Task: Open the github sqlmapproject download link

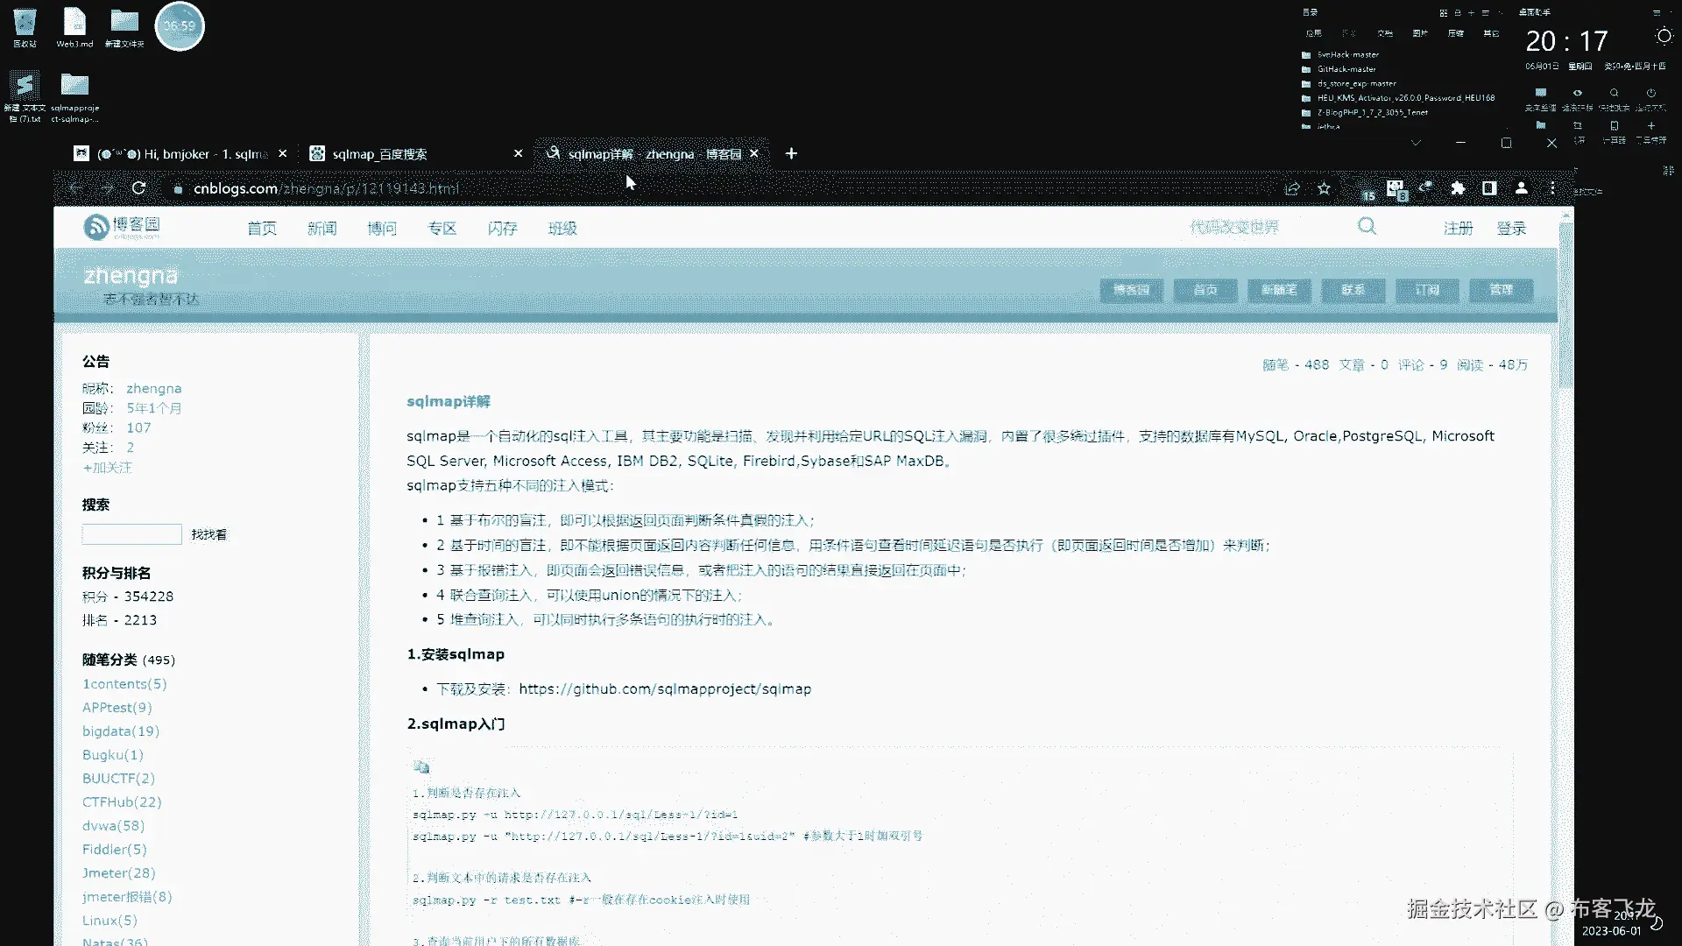Action: [x=664, y=689]
